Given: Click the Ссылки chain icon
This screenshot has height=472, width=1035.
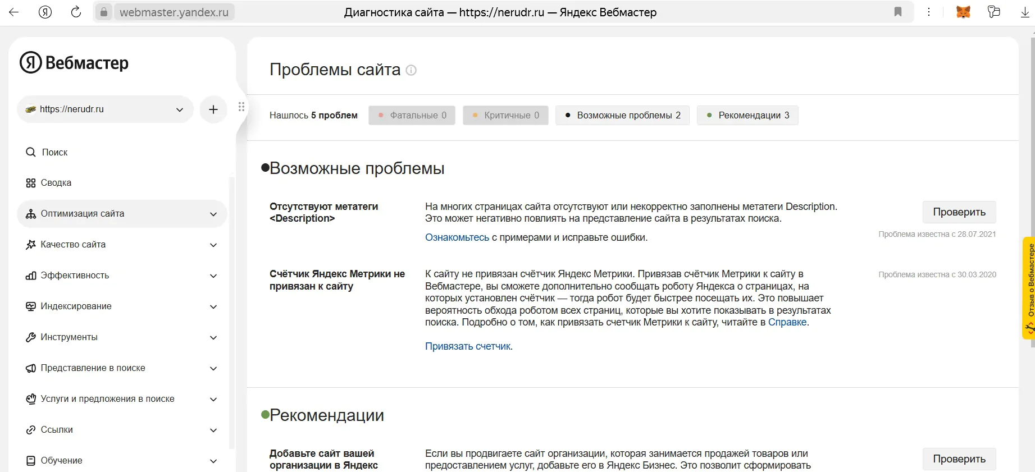Looking at the screenshot, I should click(31, 430).
